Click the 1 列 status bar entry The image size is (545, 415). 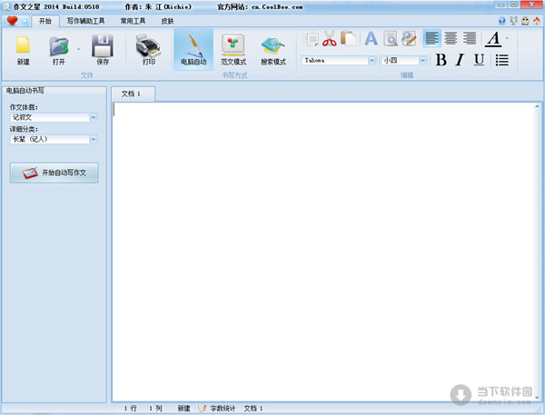pos(155,409)
